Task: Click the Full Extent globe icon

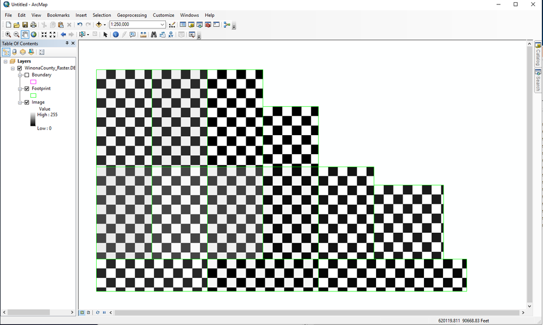Action: 34,34
